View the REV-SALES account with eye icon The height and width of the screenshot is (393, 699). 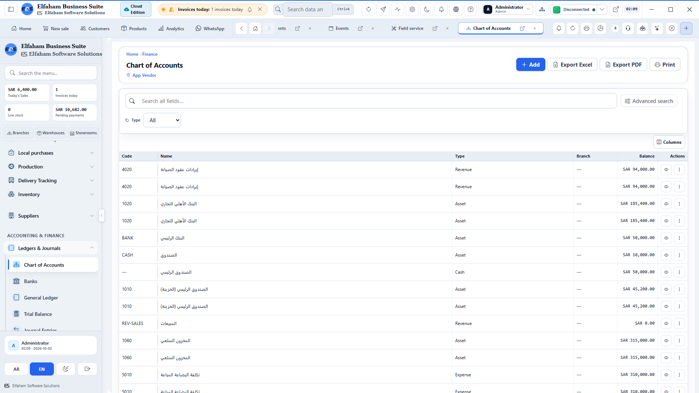coord(666,323)
